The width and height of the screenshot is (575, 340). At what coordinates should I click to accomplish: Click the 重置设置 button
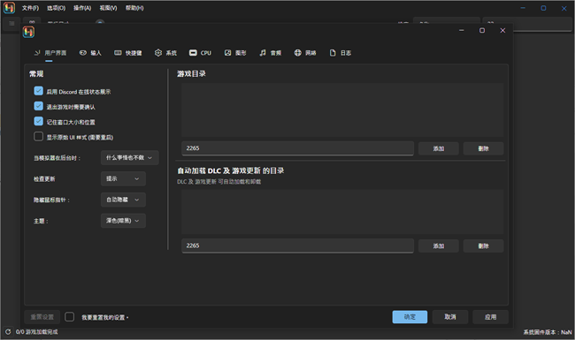pos(42,317)
